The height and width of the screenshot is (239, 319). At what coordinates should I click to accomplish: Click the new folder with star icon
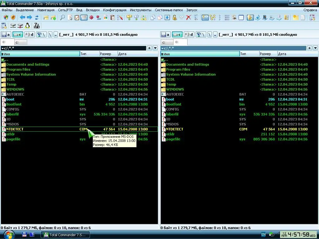click(x=296, y=17)
